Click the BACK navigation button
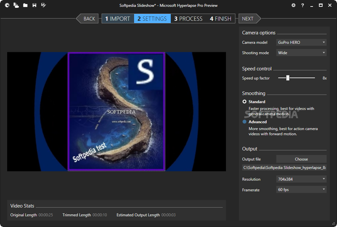The height and width of the screenshot is (227, 337). [x=87, y=19]
